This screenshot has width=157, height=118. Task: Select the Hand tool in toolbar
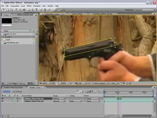8,10
